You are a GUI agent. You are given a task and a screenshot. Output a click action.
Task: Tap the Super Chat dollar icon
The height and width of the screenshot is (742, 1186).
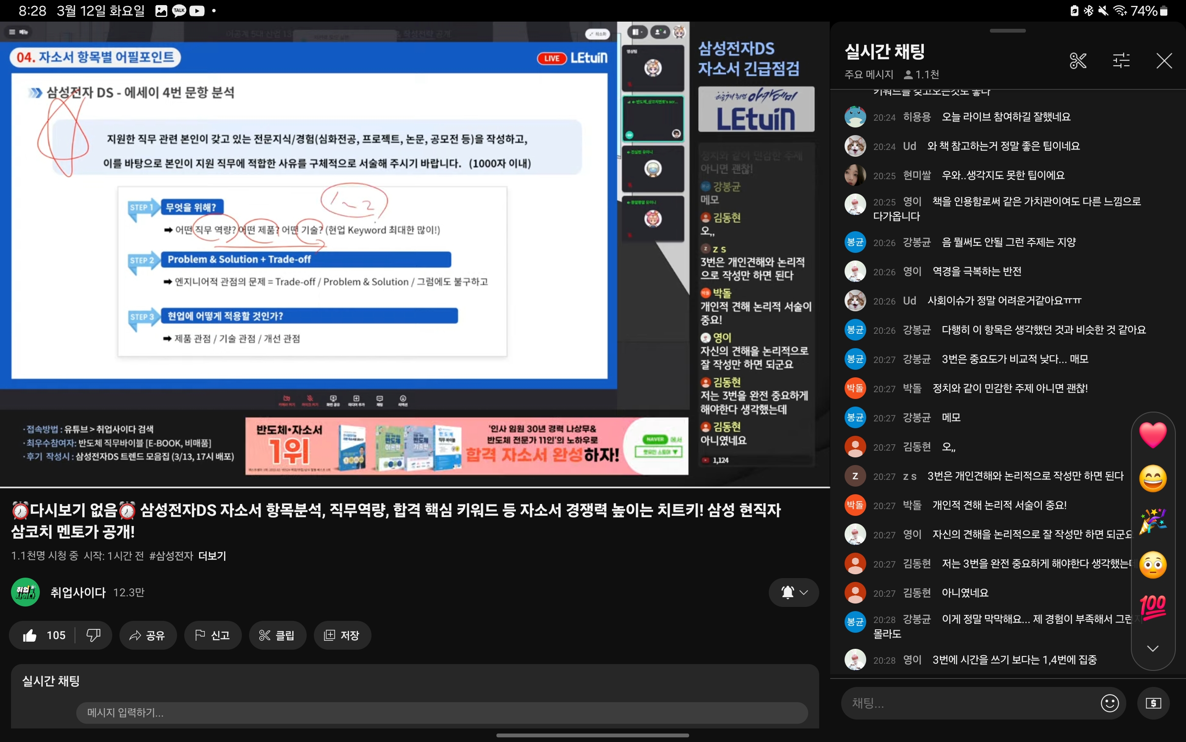1153,703
